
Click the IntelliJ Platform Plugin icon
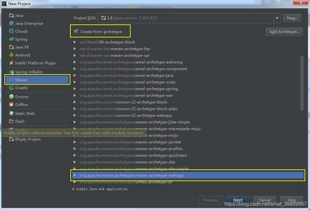coord(11,63)
